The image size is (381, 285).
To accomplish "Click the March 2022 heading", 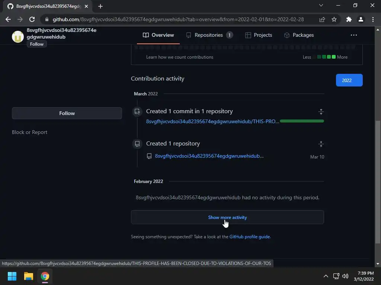I will click(x=146, y=94).
